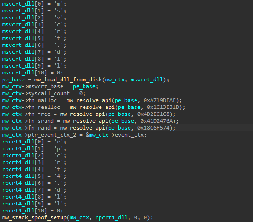The image size is (253, 222).
Task: Click the hash value 0x4D2EC1C8
Action: tap(153, 114)
